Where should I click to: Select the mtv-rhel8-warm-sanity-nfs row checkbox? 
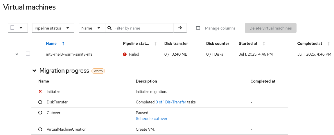click(28, 54)
